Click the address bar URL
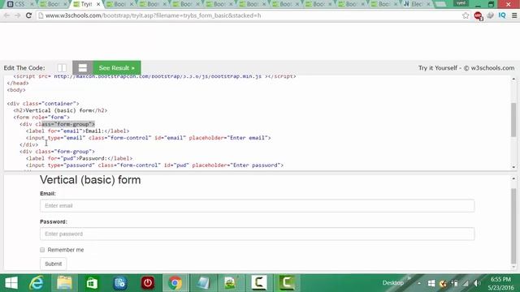This screenshot has width=520, height=292. tap(154, 15)
